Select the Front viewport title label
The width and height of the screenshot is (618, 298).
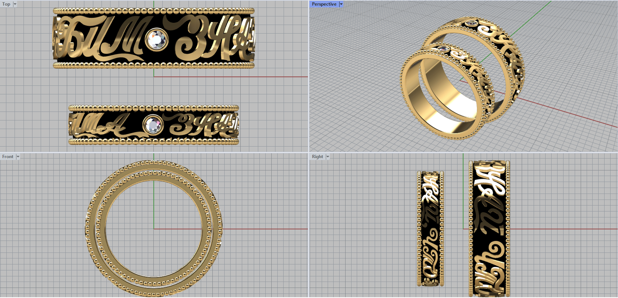click(x=7, y=157)
